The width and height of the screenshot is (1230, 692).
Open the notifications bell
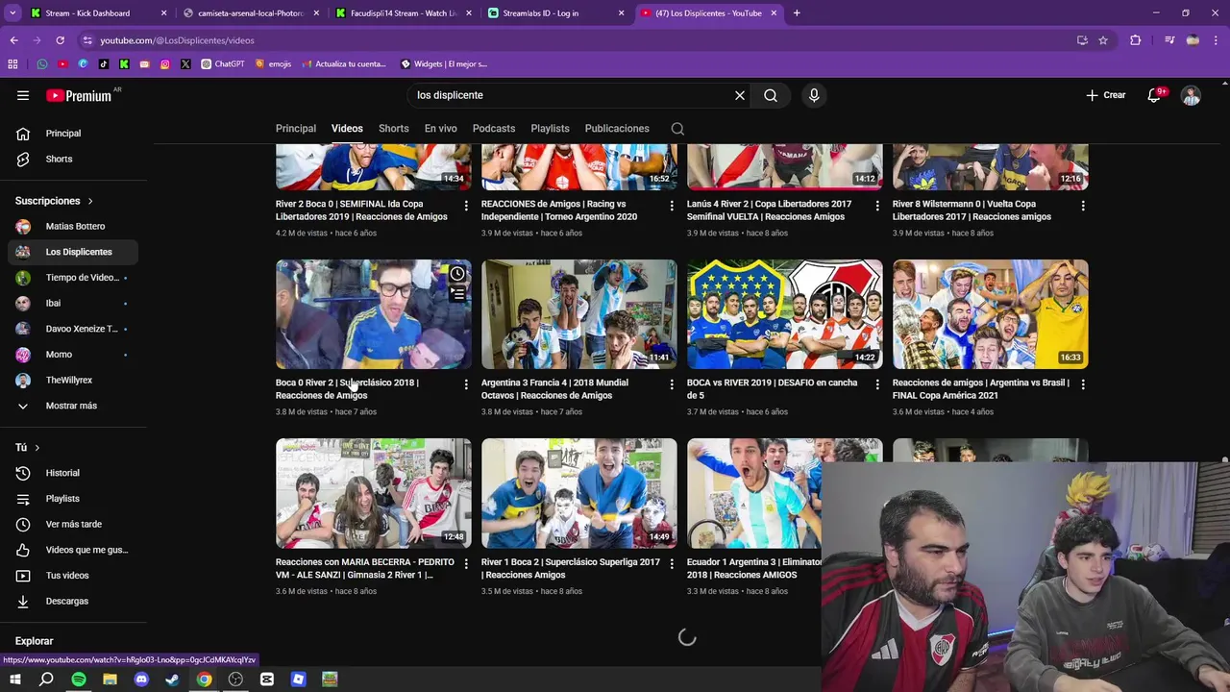[x=1156, y=95]
